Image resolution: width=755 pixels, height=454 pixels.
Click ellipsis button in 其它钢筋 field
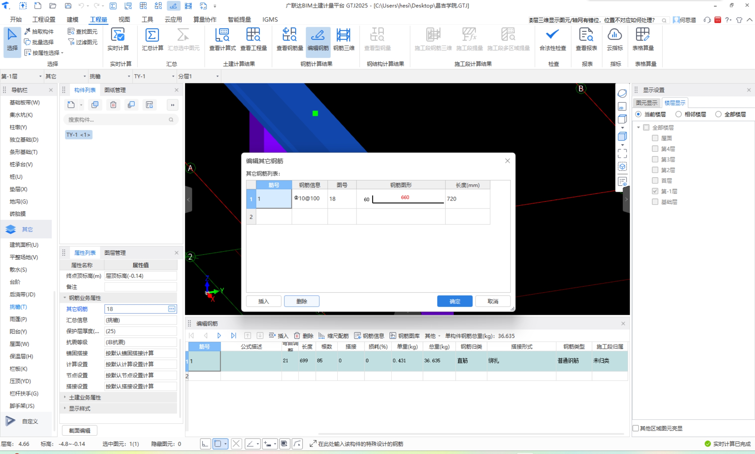[x=172, y=309]
